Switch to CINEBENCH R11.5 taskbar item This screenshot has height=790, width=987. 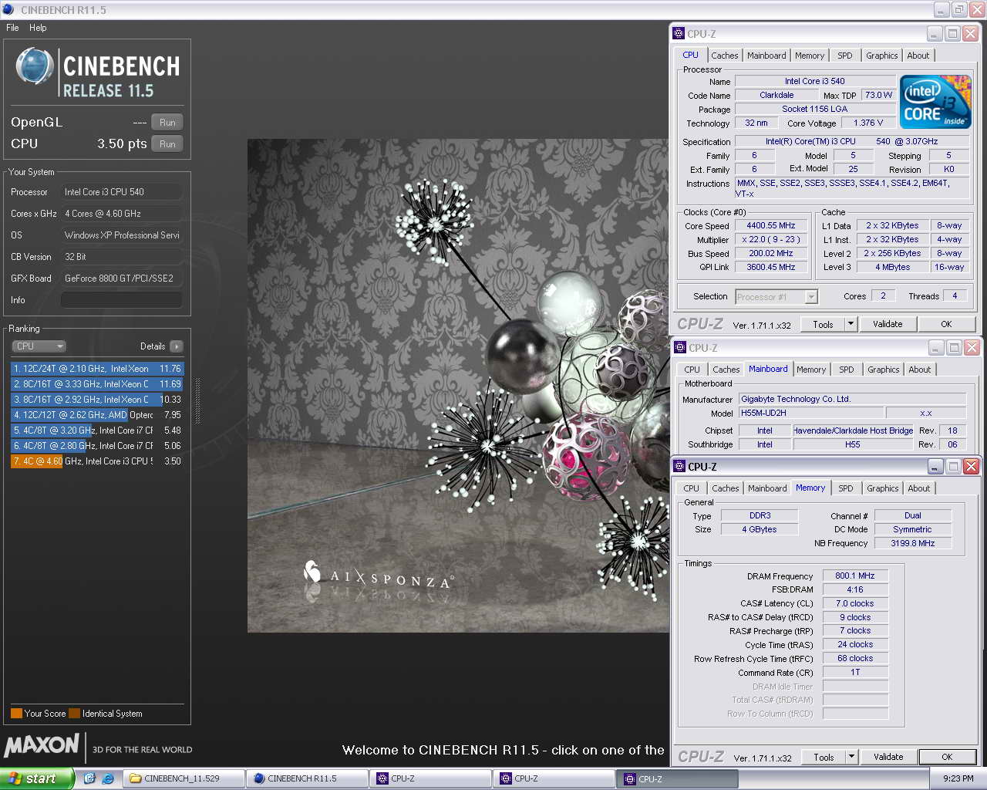pyautogui.click(x=307, y=778)
